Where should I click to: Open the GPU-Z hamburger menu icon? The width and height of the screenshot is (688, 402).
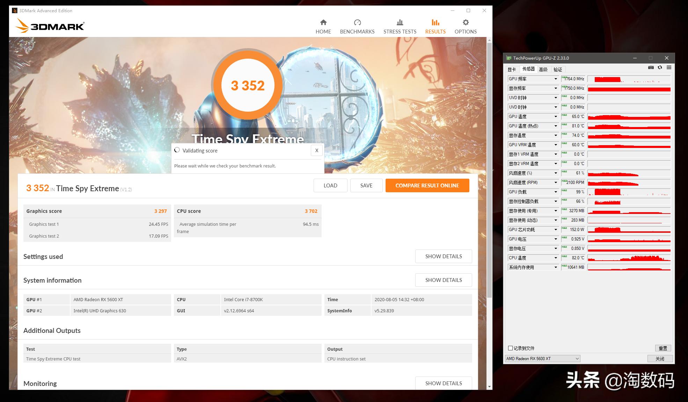coord(669,67)
